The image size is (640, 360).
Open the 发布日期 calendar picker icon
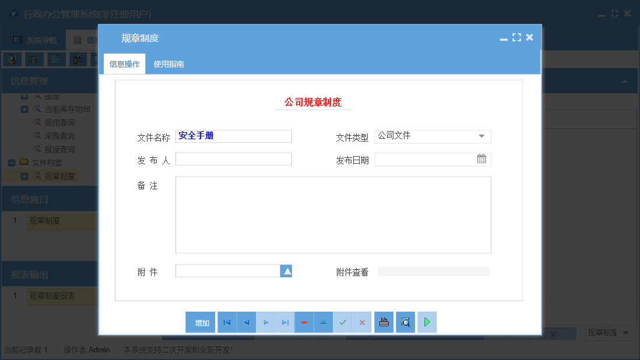click(x=481, y=158)
